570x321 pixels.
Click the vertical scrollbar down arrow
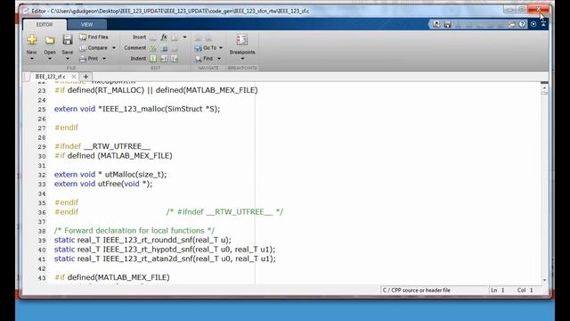tap(544, 280)
